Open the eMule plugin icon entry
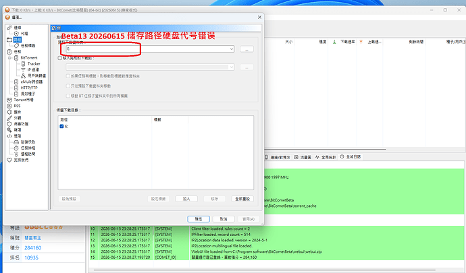 (16, 82)
